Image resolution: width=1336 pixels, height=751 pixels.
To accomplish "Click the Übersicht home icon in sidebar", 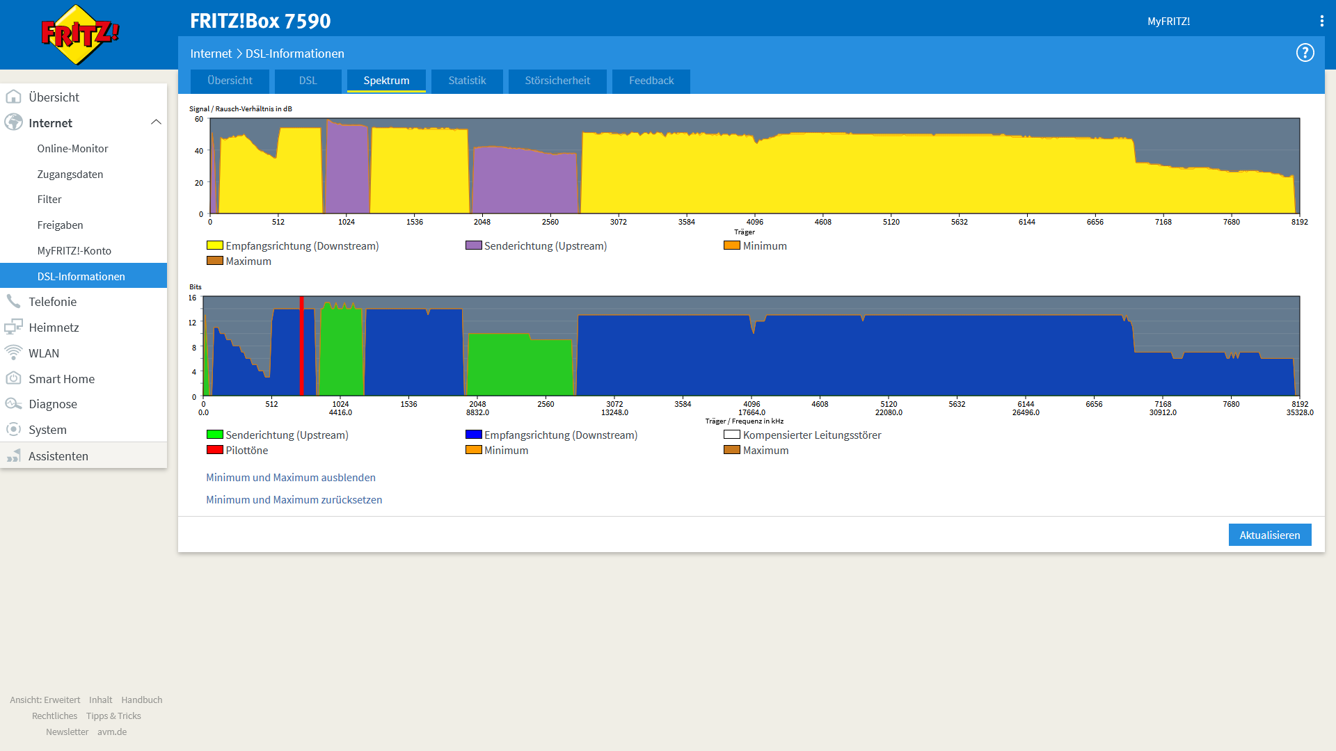I will 13,97.
